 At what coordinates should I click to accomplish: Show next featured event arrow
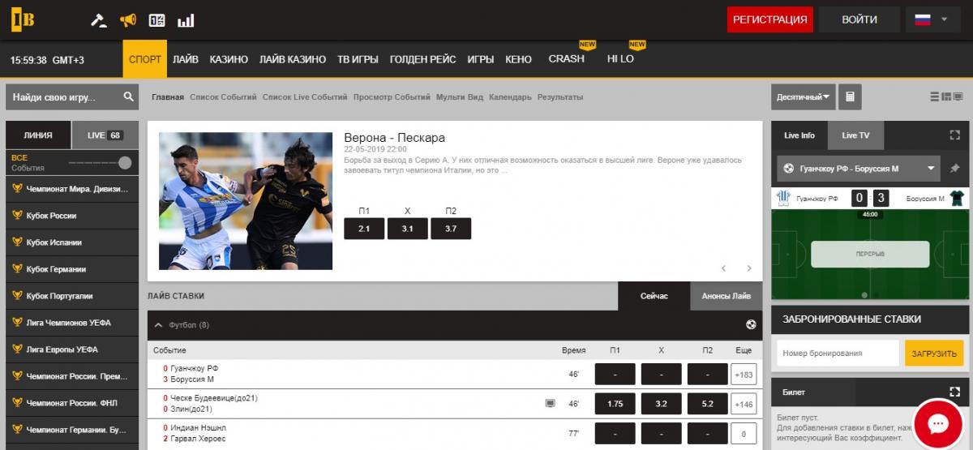click(749, 268)
